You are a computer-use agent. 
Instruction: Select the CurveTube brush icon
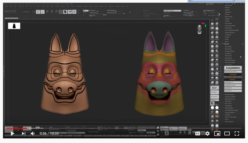coord(217,29)
